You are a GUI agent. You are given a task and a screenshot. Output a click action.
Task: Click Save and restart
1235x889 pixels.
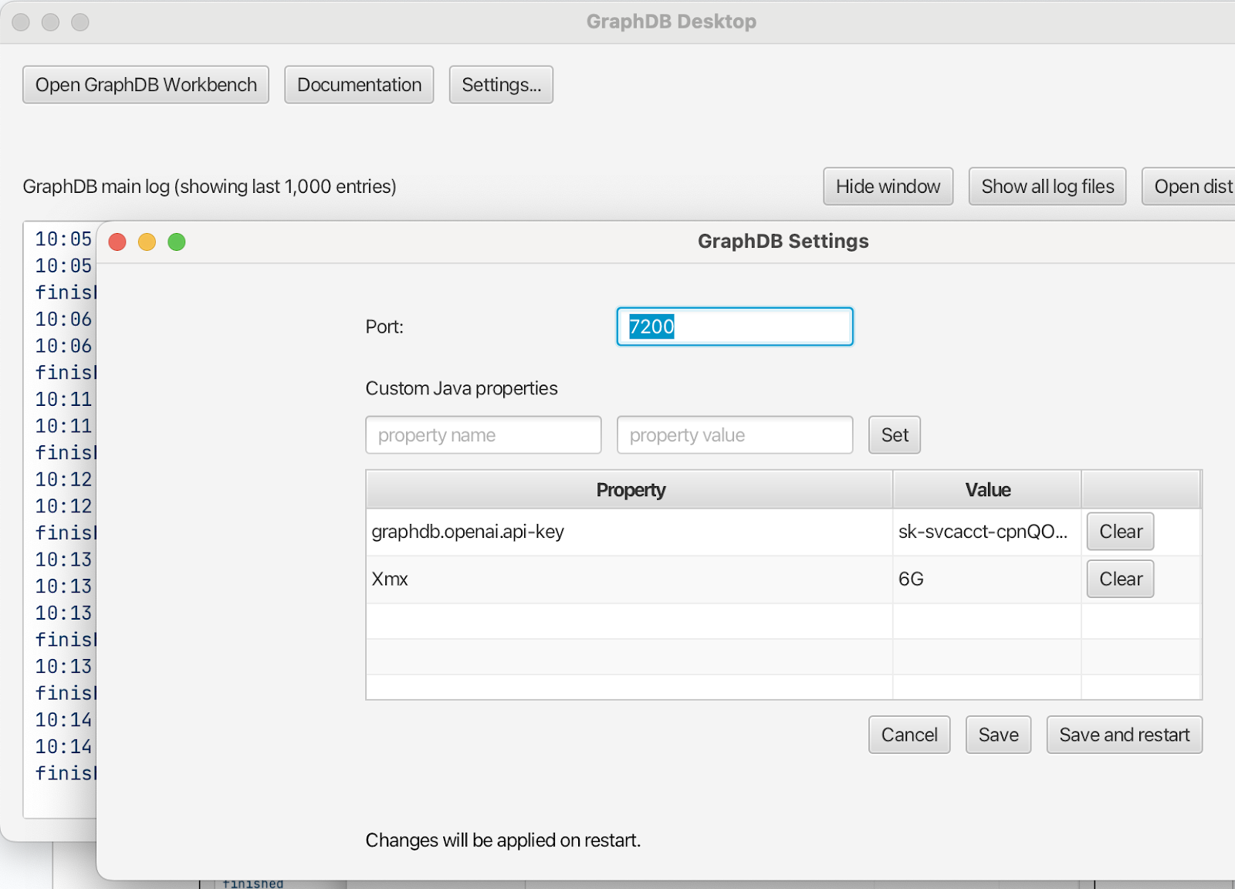1125,735
